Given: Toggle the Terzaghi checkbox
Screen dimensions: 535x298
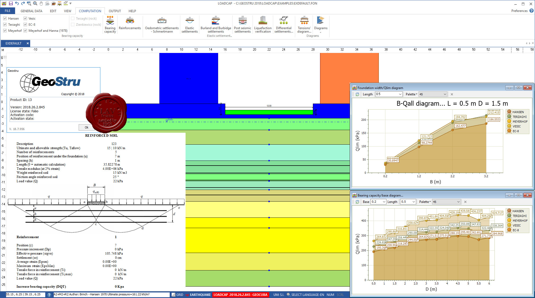Looking at the screenshot, I should tap(5, 25).
